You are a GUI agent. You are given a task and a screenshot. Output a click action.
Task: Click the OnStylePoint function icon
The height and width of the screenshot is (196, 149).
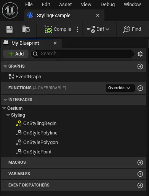pos(19,152)
